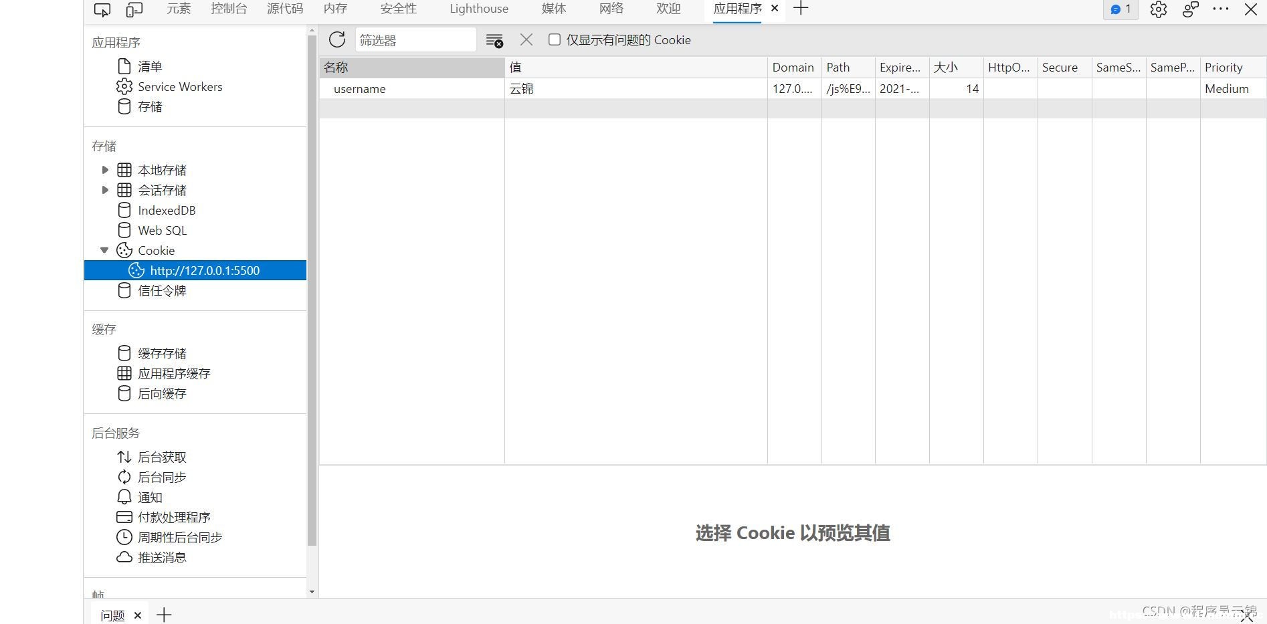Select Web SQL in the sidebar

click(x=162, y=230)
